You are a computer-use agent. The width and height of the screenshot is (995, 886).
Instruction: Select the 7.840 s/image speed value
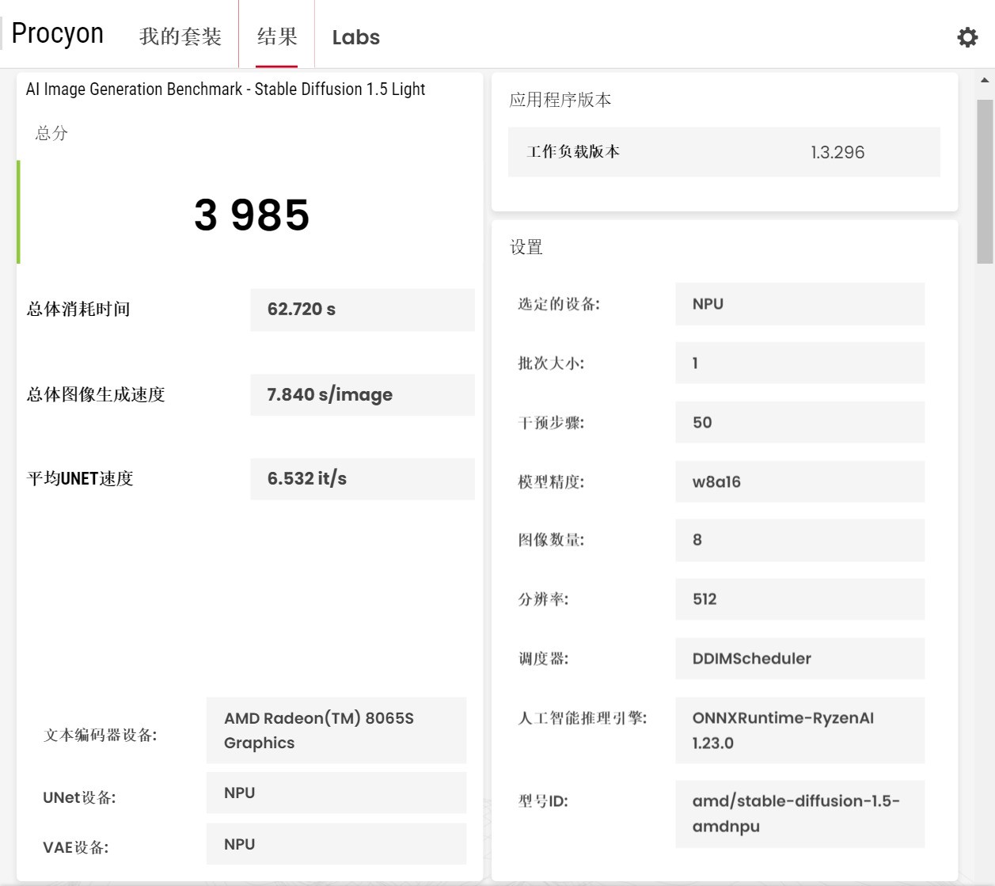click(x=363, y=394)
